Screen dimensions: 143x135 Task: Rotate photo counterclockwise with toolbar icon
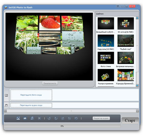click(x=49, y=118)
